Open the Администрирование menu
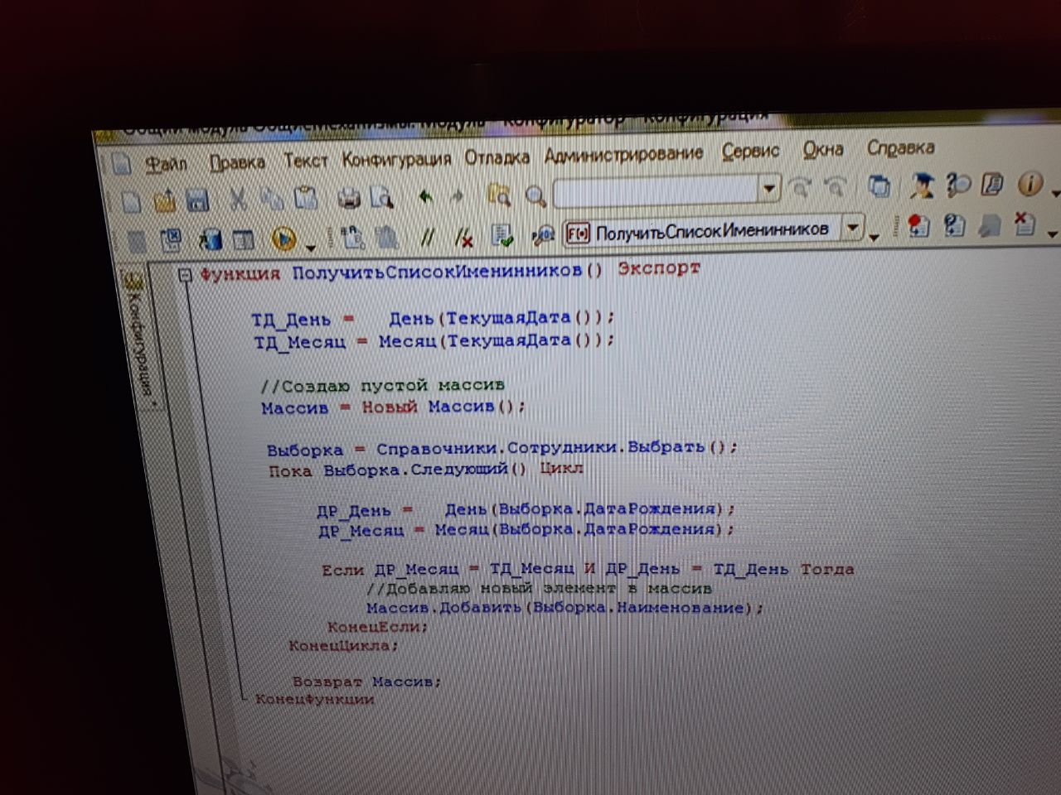Image resolution: width=1061 pixels, height=795 pixels. click(x=623, y=154)
